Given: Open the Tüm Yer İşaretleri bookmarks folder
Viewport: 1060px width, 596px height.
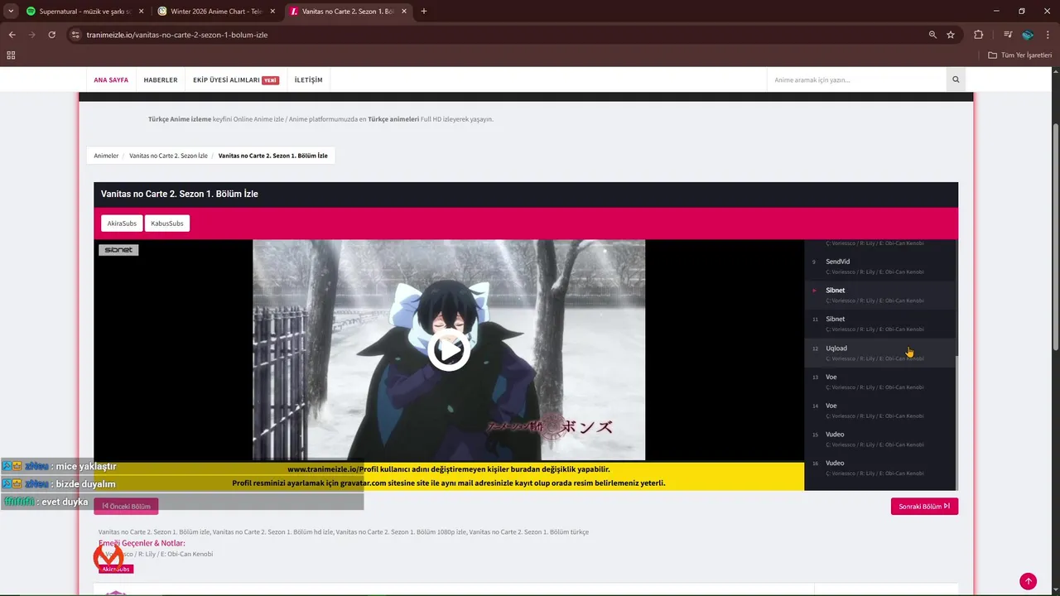Looking at the screenshot, I should (x=1019, y=55).
